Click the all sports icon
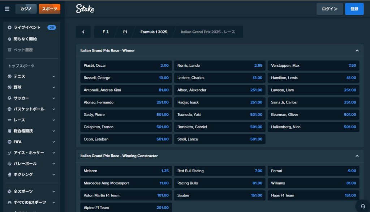Image resolution: width=370 pixels, height=212 pixels. 9,191
